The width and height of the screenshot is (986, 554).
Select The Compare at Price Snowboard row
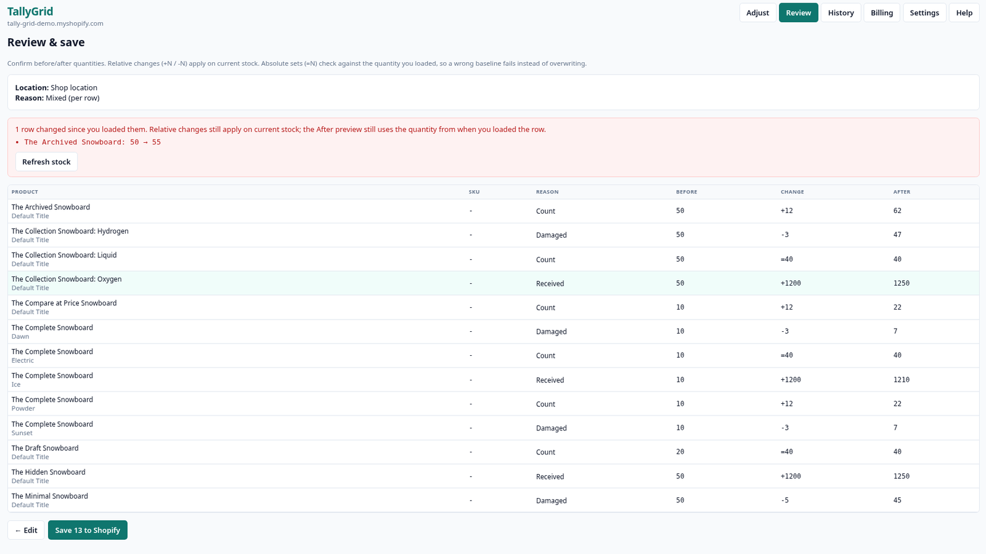[493, 307]
